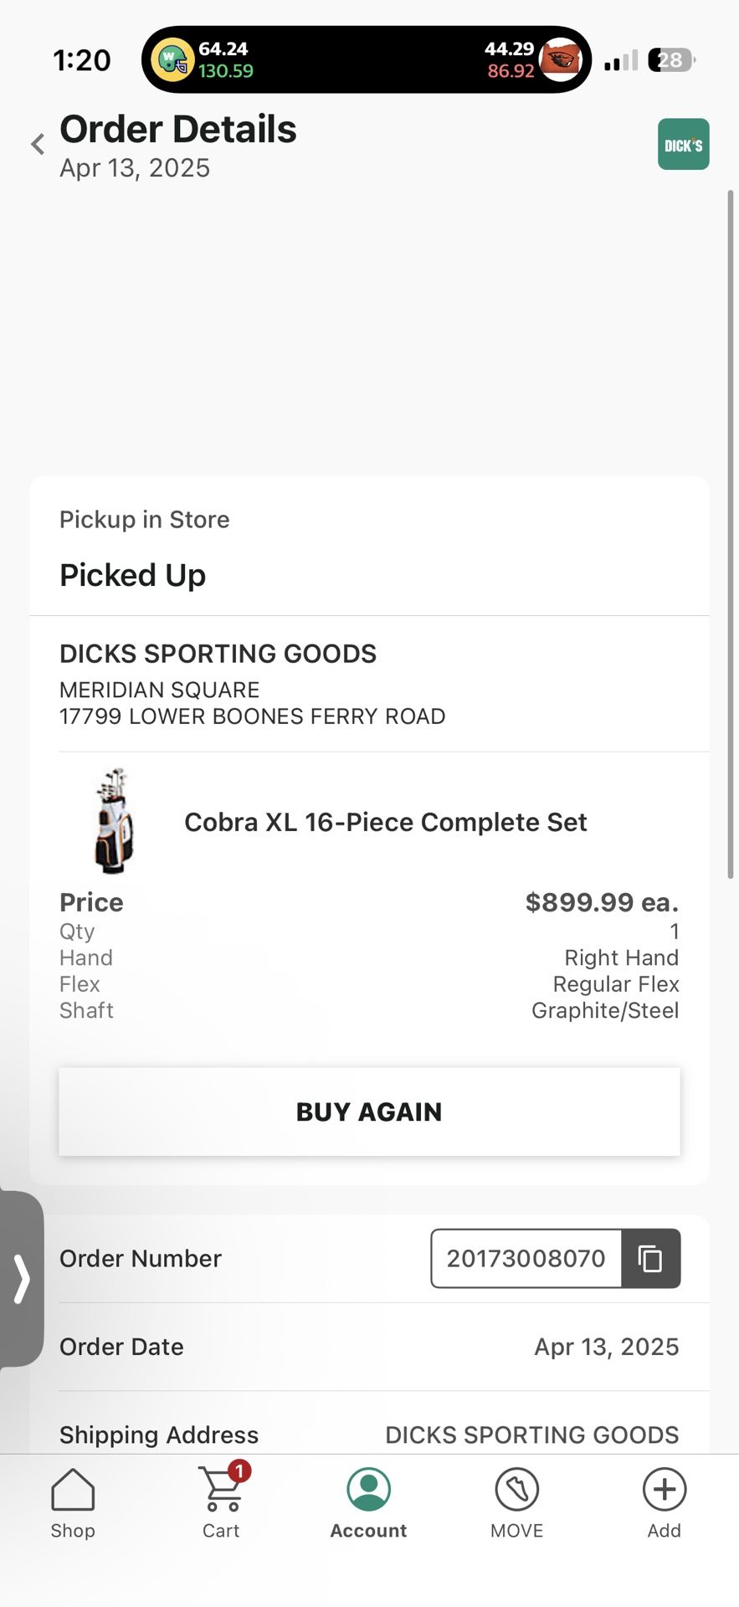Image resolution: width=739 pixels, height=1607 pixels.
Task: Open the Cart with one item
Action: [x=222, y=1503]
